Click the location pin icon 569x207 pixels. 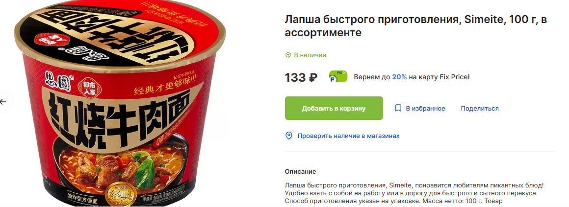point(289,136)
